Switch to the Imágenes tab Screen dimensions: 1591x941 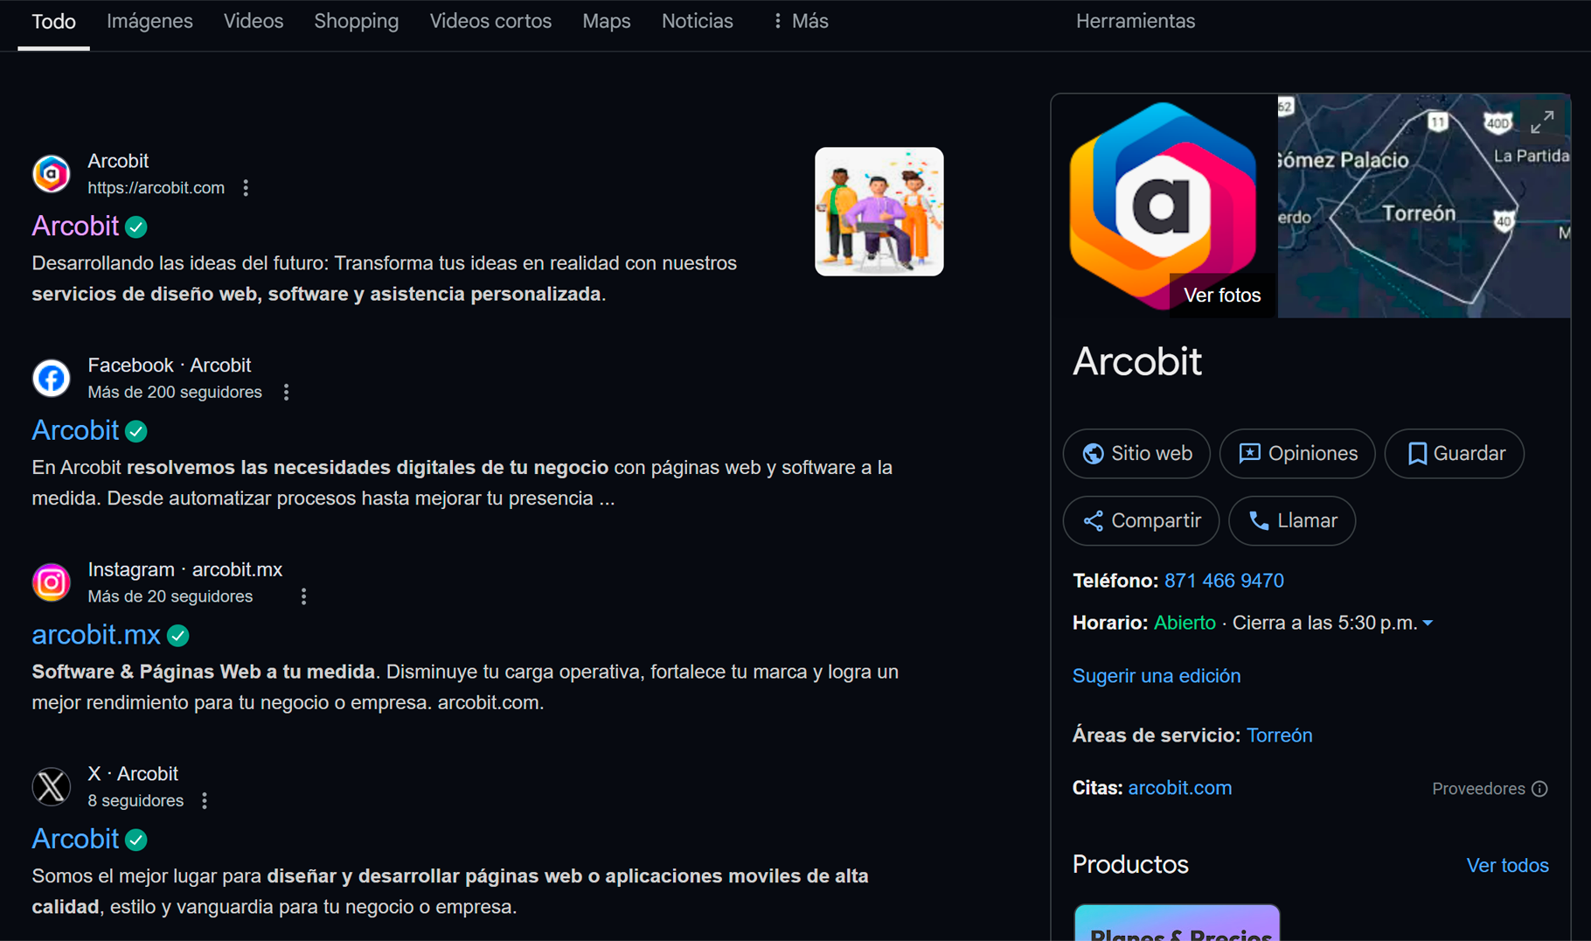pyautogui.click(x=149, y=21)
